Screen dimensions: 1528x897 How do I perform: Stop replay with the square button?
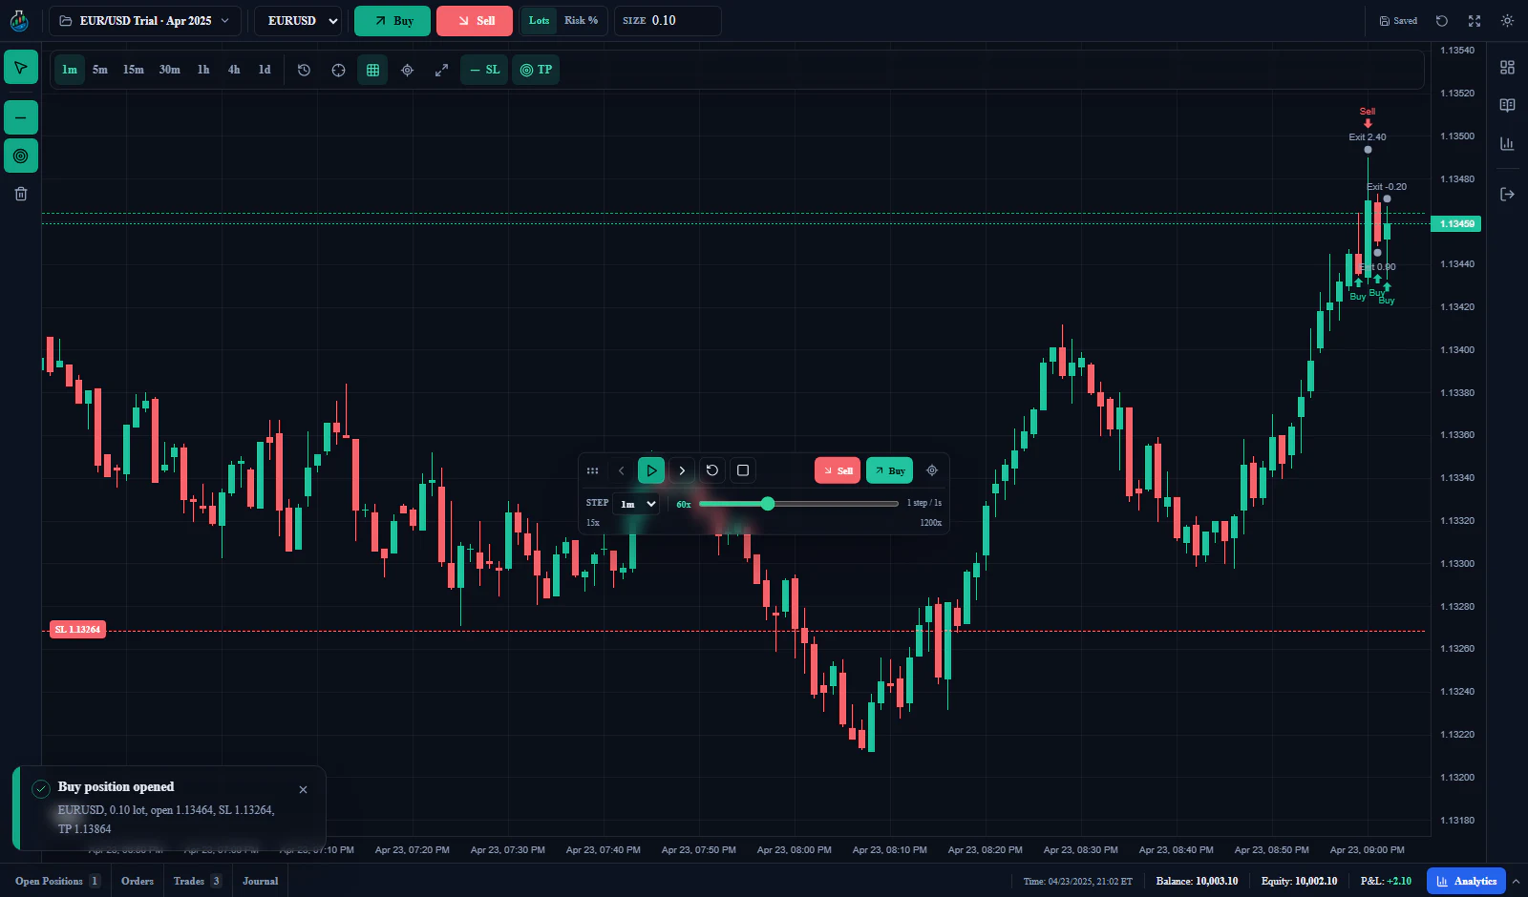coord(743,470)
